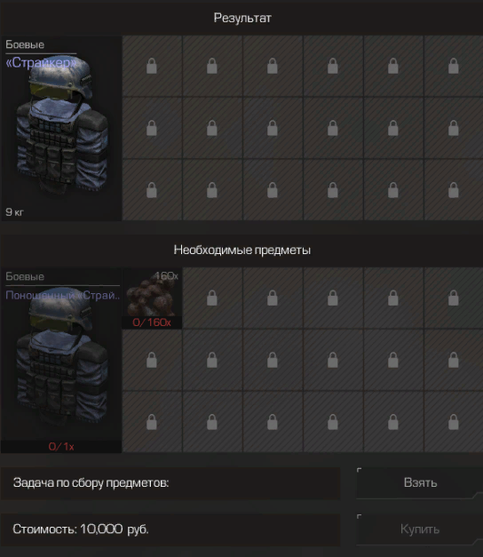Click the lock icon directly below 160x item

click(152, 360)
